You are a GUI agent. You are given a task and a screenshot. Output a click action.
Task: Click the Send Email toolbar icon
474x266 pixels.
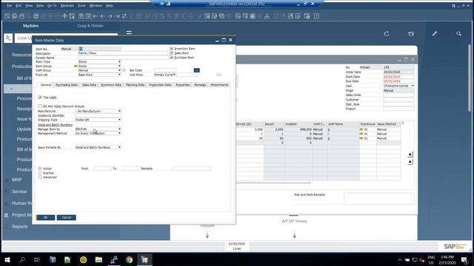click(x=21, y=16)
